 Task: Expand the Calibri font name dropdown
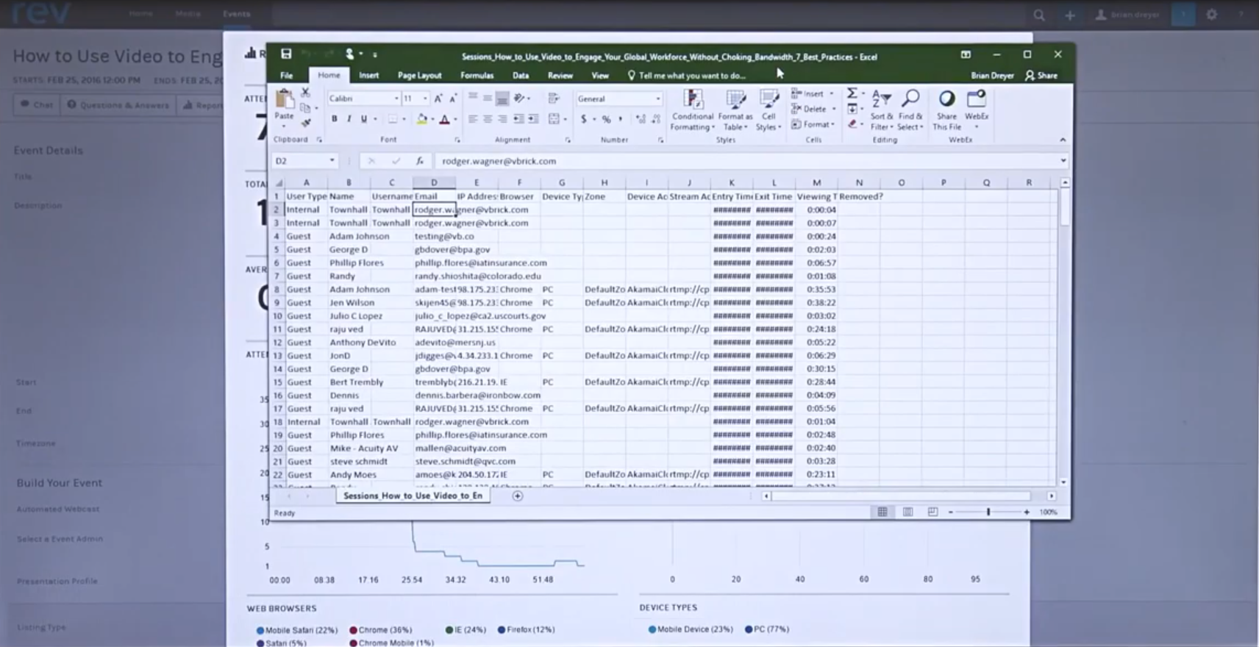pos(396,99)
